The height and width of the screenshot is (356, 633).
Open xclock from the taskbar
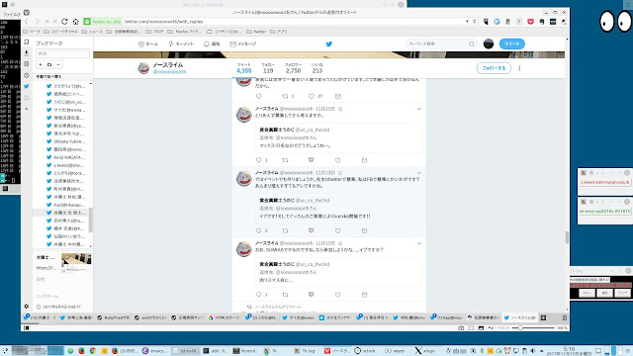pos(365,351)
